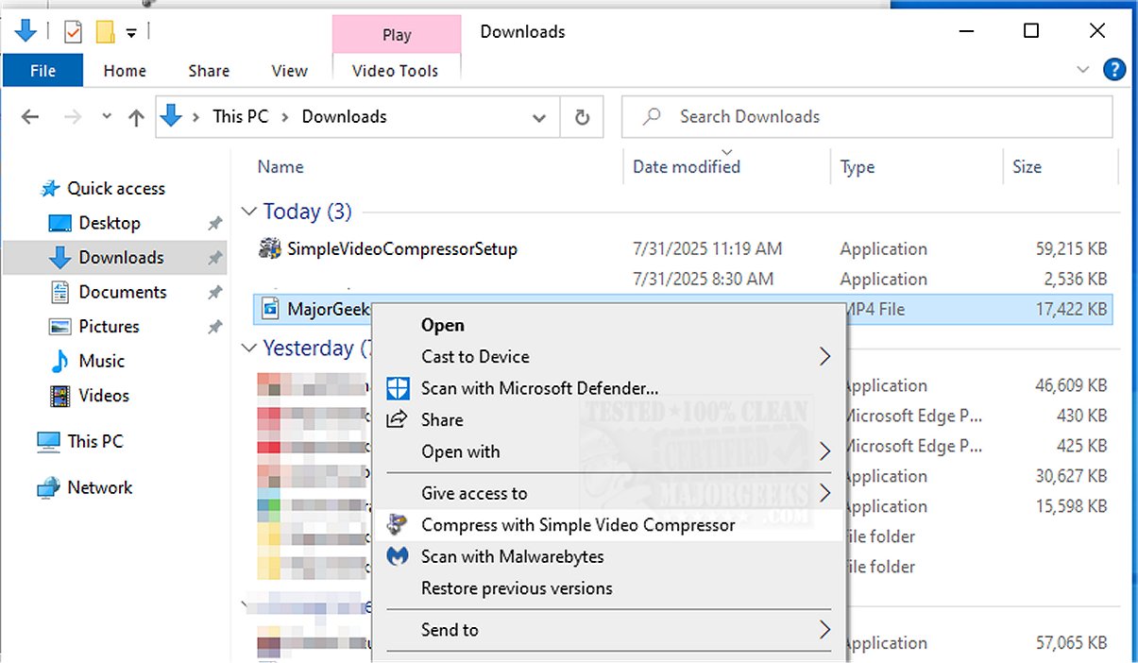Open Help with the blue question mark
This screenshot has width=1138, height=663.
[1114, 69]
